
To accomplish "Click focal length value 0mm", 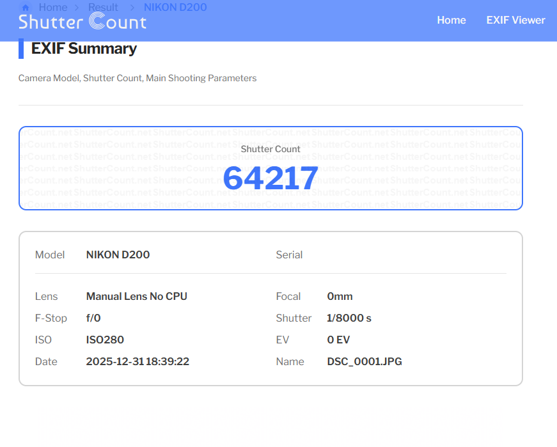I will click(340, 296).
